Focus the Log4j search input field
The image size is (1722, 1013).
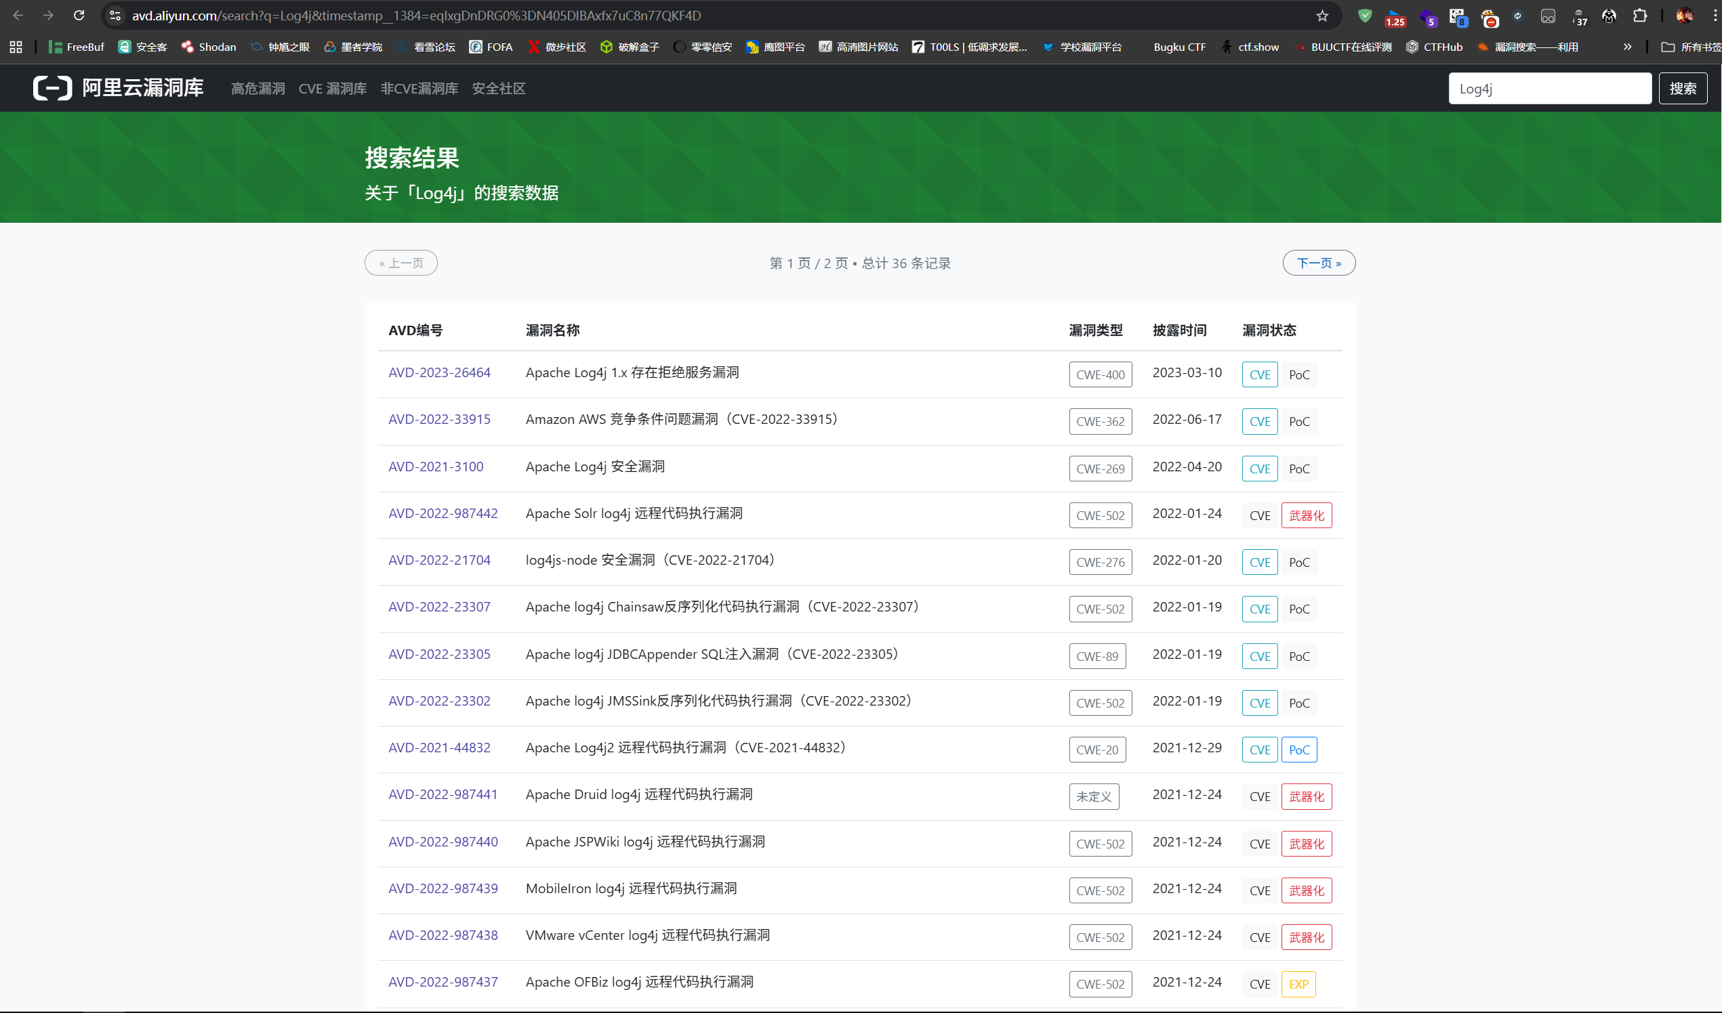click(1549, 89)
